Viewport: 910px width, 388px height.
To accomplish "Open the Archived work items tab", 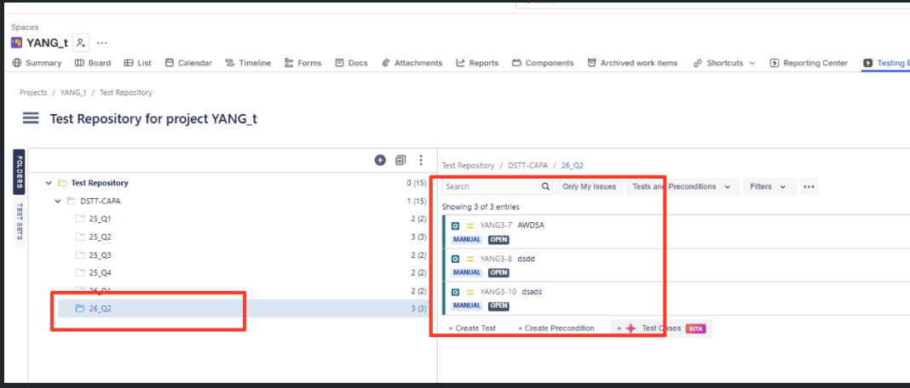I will tap(632, 63).
